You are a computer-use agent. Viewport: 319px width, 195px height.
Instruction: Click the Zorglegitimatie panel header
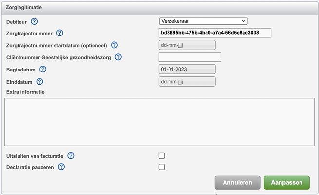(160, 8)
